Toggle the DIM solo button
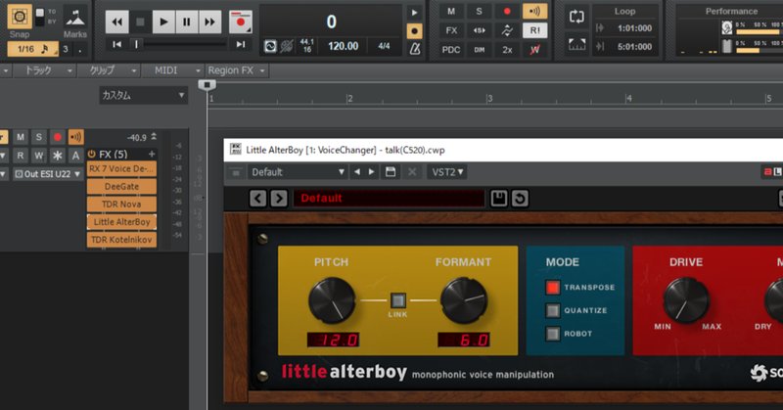Screen dimensions: 783x410 click(x=479, y=50)
